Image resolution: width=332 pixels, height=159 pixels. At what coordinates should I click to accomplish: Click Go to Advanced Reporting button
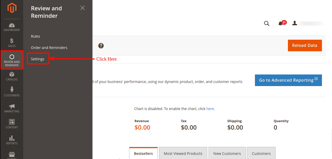pos(288,80)
